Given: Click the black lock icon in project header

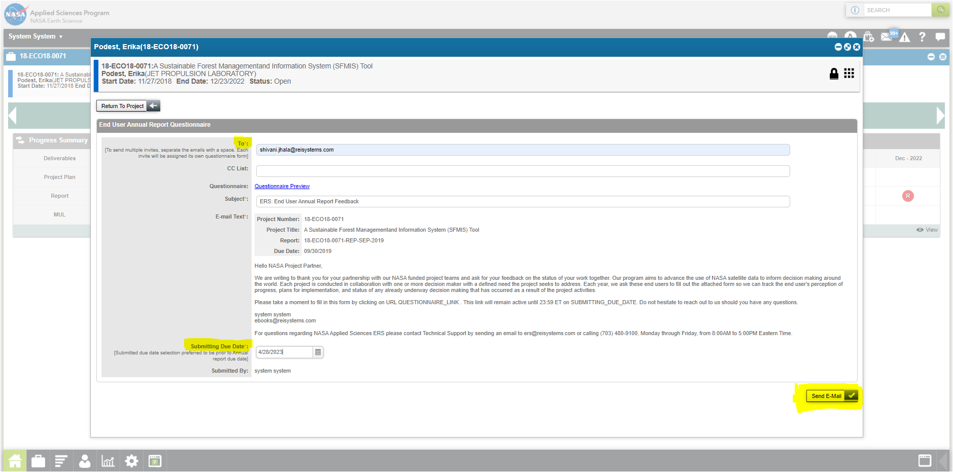Looking at the screenshot, I should tap(833, 74).
